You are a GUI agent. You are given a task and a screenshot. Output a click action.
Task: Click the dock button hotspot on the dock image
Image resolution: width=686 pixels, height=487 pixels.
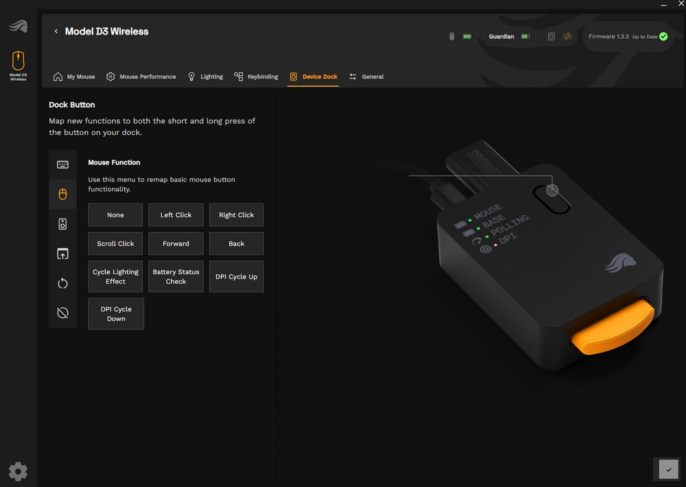(552, 190)
